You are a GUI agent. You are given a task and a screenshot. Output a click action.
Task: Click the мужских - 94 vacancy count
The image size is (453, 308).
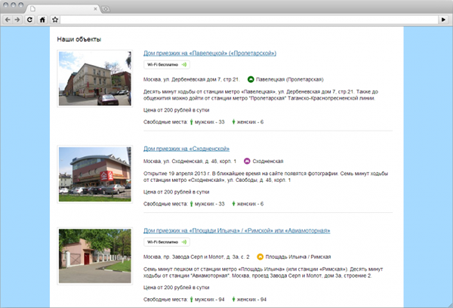click(x=209, y=300)
